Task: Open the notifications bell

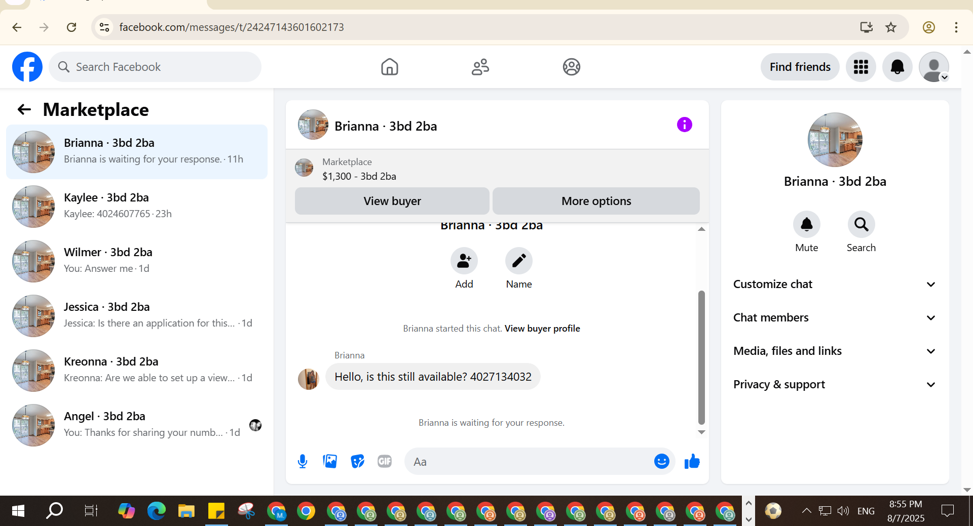Action: pos(897,67)
